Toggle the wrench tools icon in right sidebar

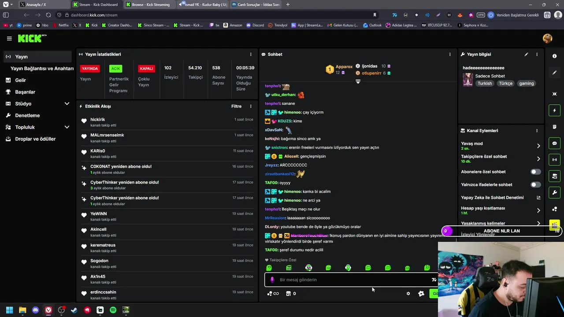554,192
